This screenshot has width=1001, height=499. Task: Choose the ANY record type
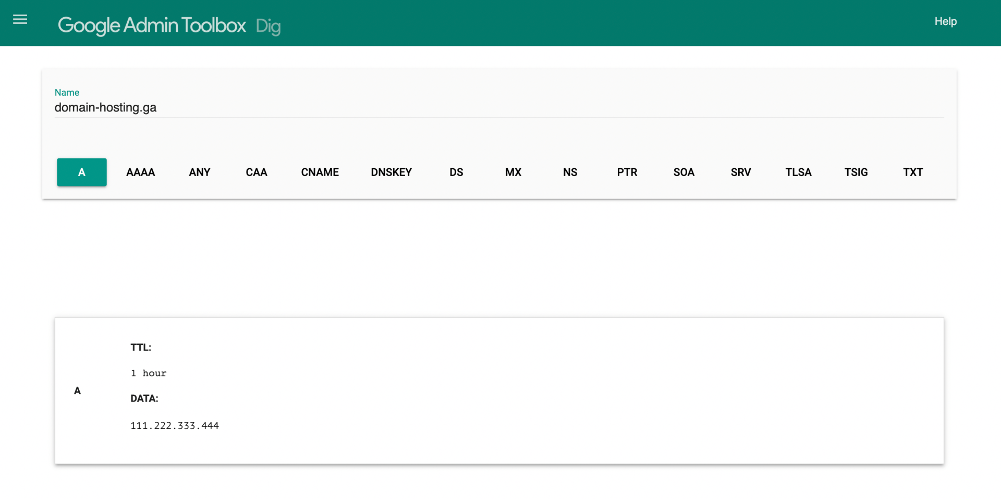tap(199, 172)
